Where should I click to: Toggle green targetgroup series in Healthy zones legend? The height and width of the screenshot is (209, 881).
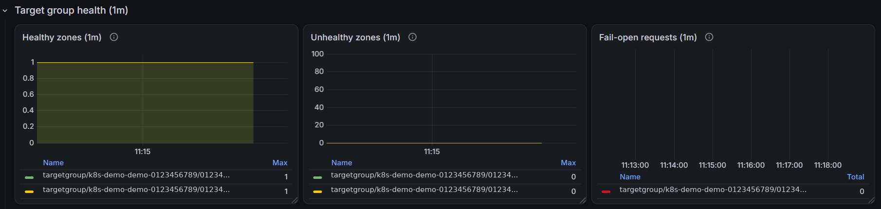[136, 175]
